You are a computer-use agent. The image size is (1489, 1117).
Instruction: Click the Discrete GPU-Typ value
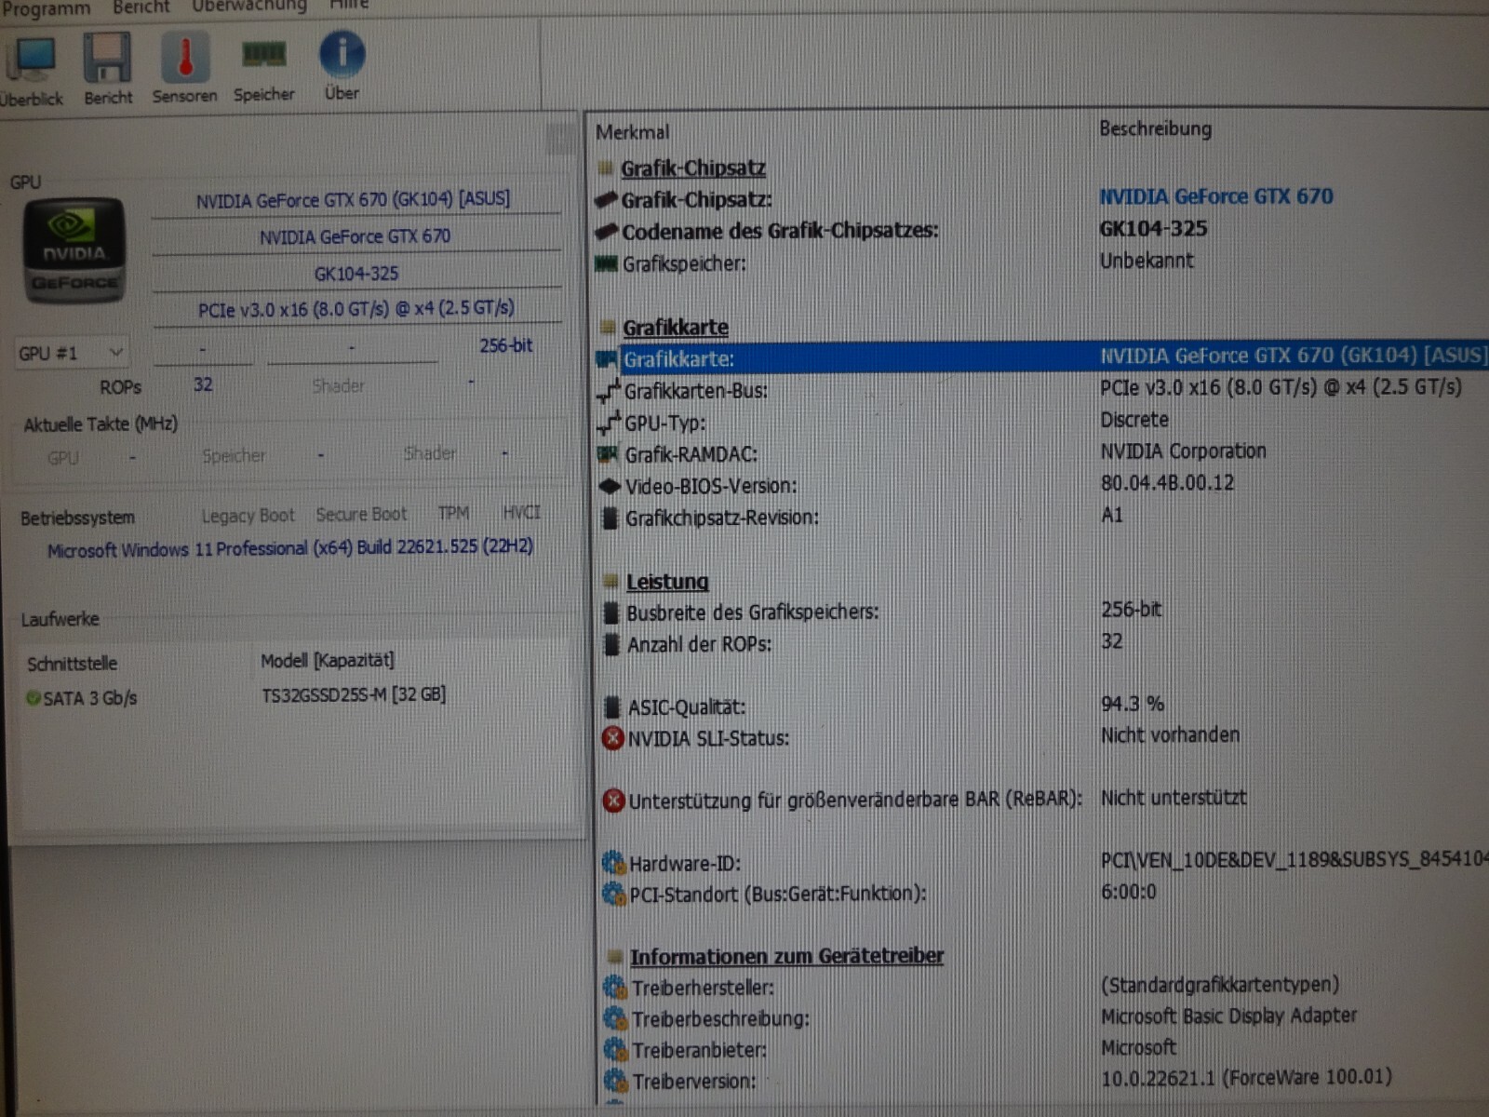click(x=1134, y=420)
